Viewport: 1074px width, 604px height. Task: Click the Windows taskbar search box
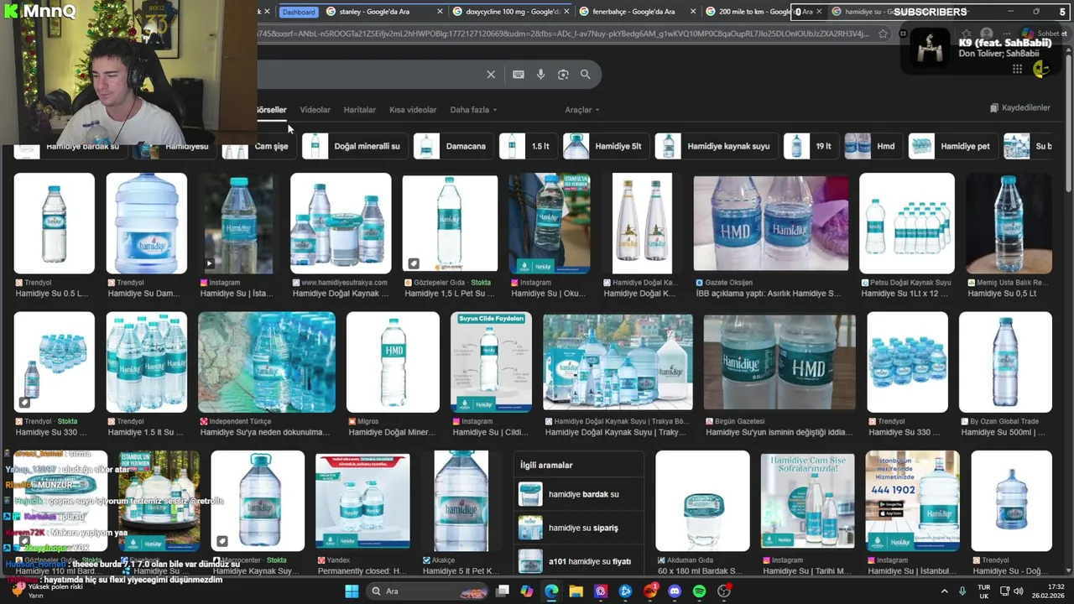425,591
